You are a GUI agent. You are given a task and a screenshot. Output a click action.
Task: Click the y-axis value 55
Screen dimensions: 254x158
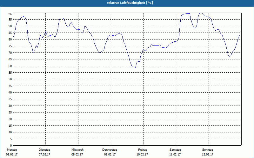(10, 73)
